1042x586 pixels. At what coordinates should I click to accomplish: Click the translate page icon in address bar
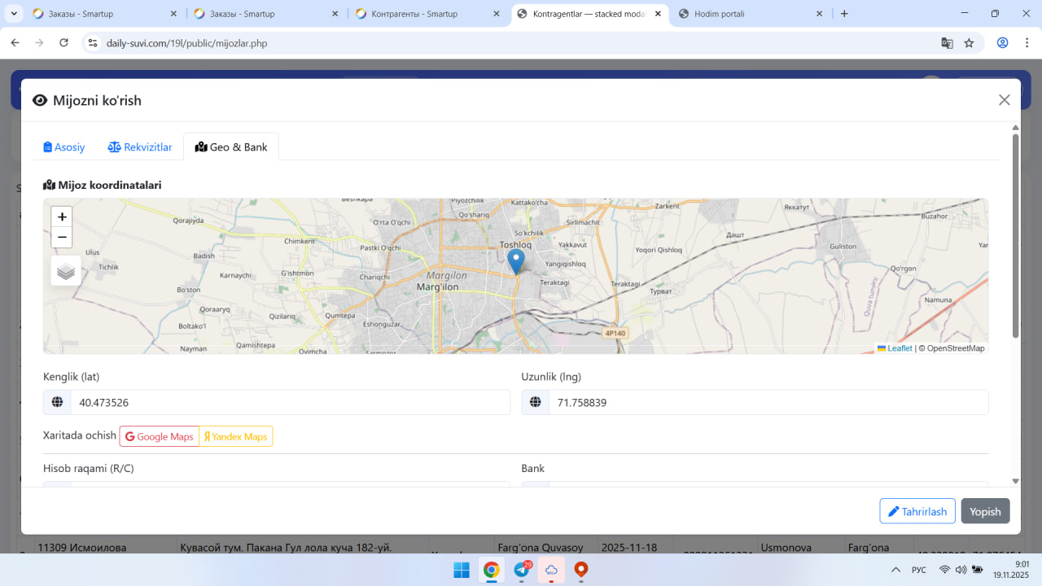pyautogui.click(x=947, y=43)
